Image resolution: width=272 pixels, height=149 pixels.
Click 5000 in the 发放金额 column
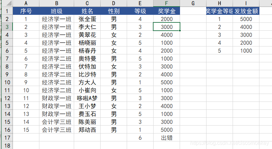(246, 19)
